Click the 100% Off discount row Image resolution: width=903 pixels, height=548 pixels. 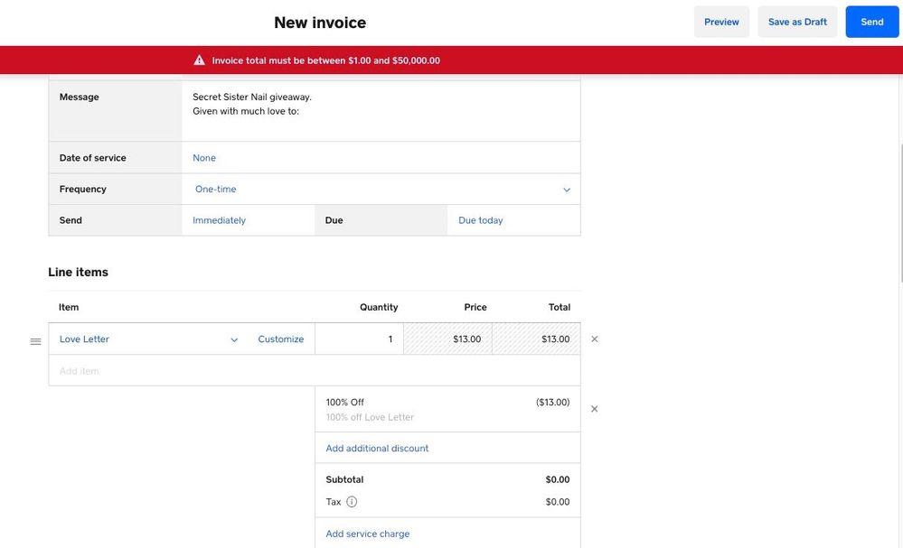pos(448,409)
